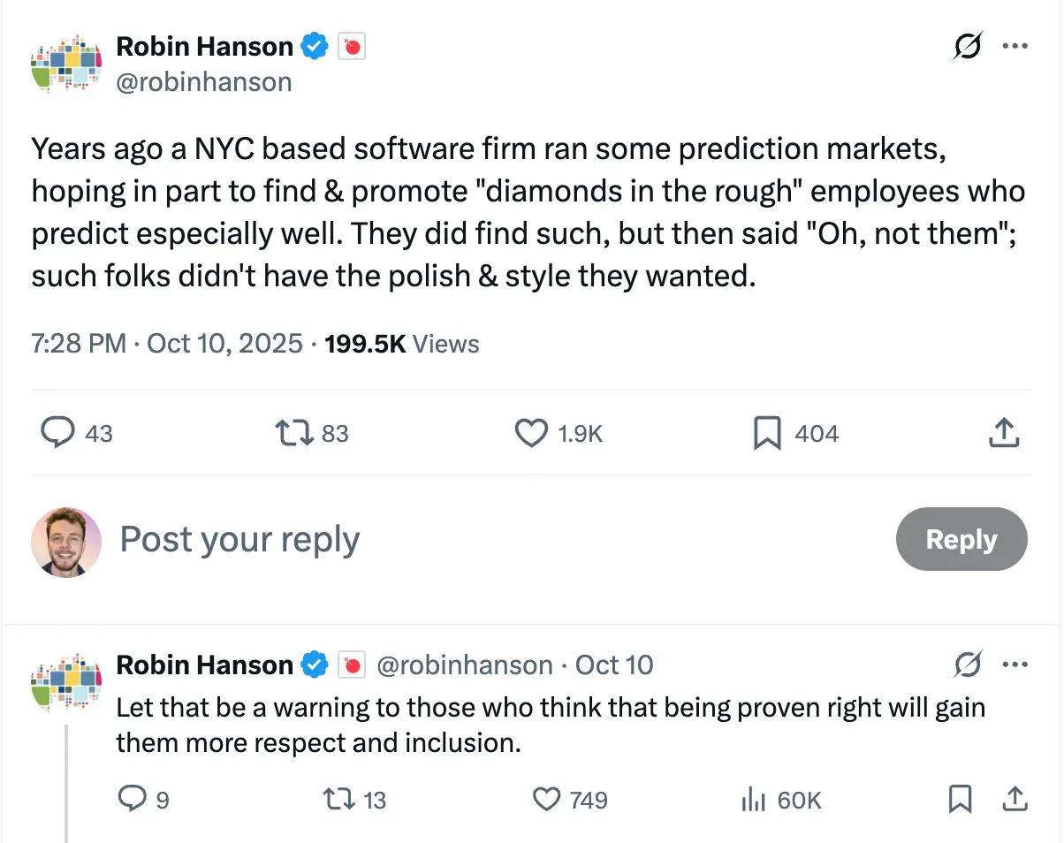Like the follow-up tweet with 749 likes

coord(547,800)
